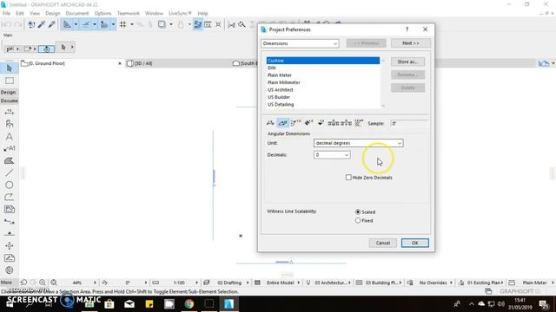Viewport: 556px width, 312px height.
Task: Select the Arrow tool in the toolbox
Action: click(10, 68)
